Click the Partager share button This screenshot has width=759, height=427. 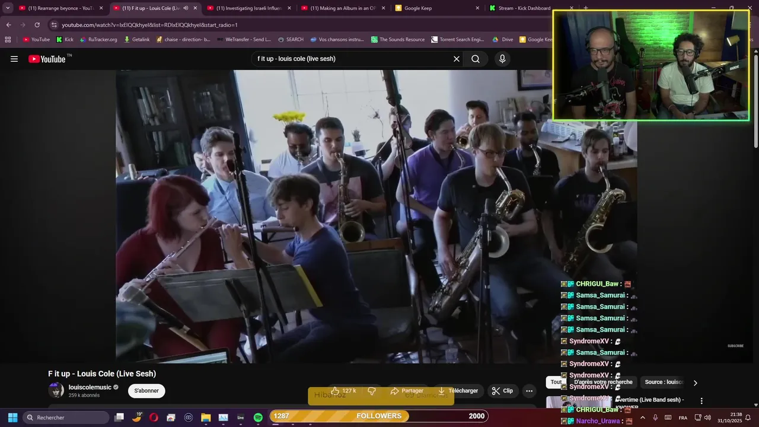[x=407, y=391]
